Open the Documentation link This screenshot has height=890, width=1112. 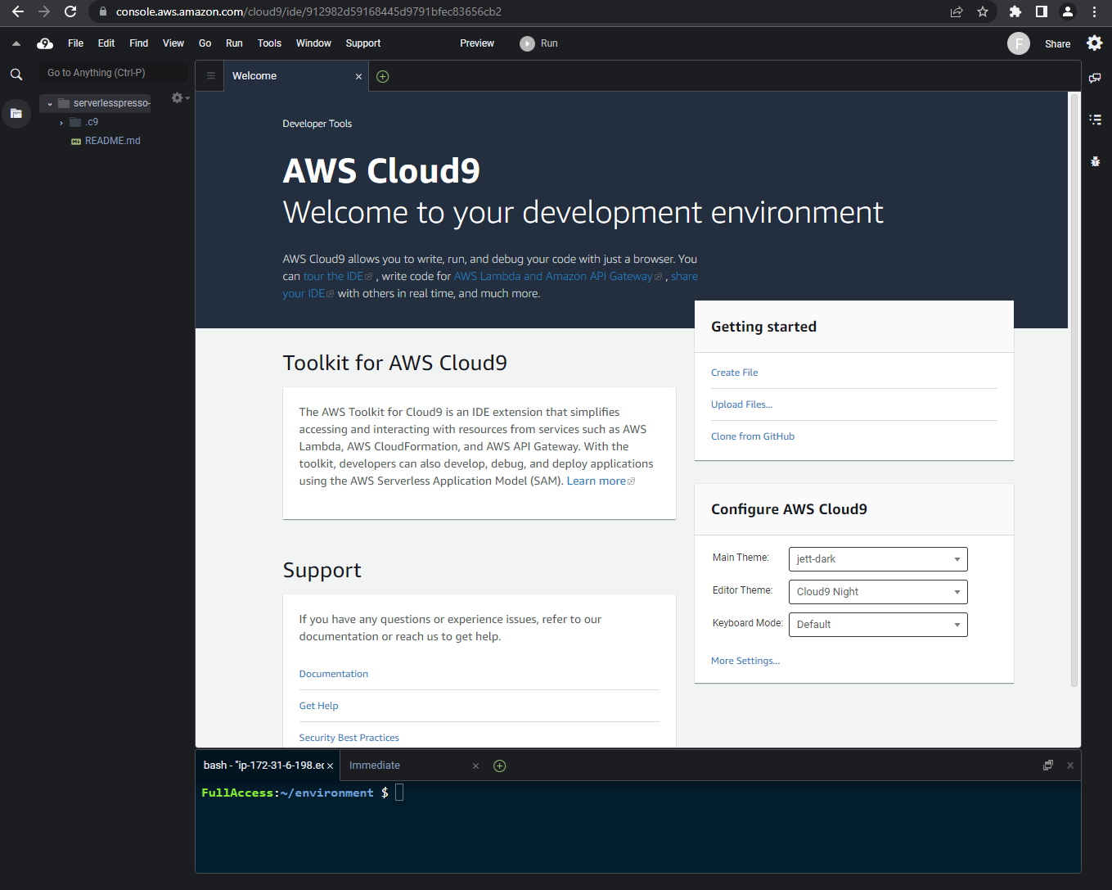point(333,674)
